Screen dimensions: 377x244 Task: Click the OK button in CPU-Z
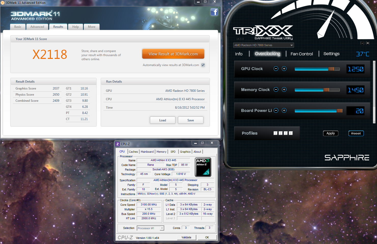207,237
